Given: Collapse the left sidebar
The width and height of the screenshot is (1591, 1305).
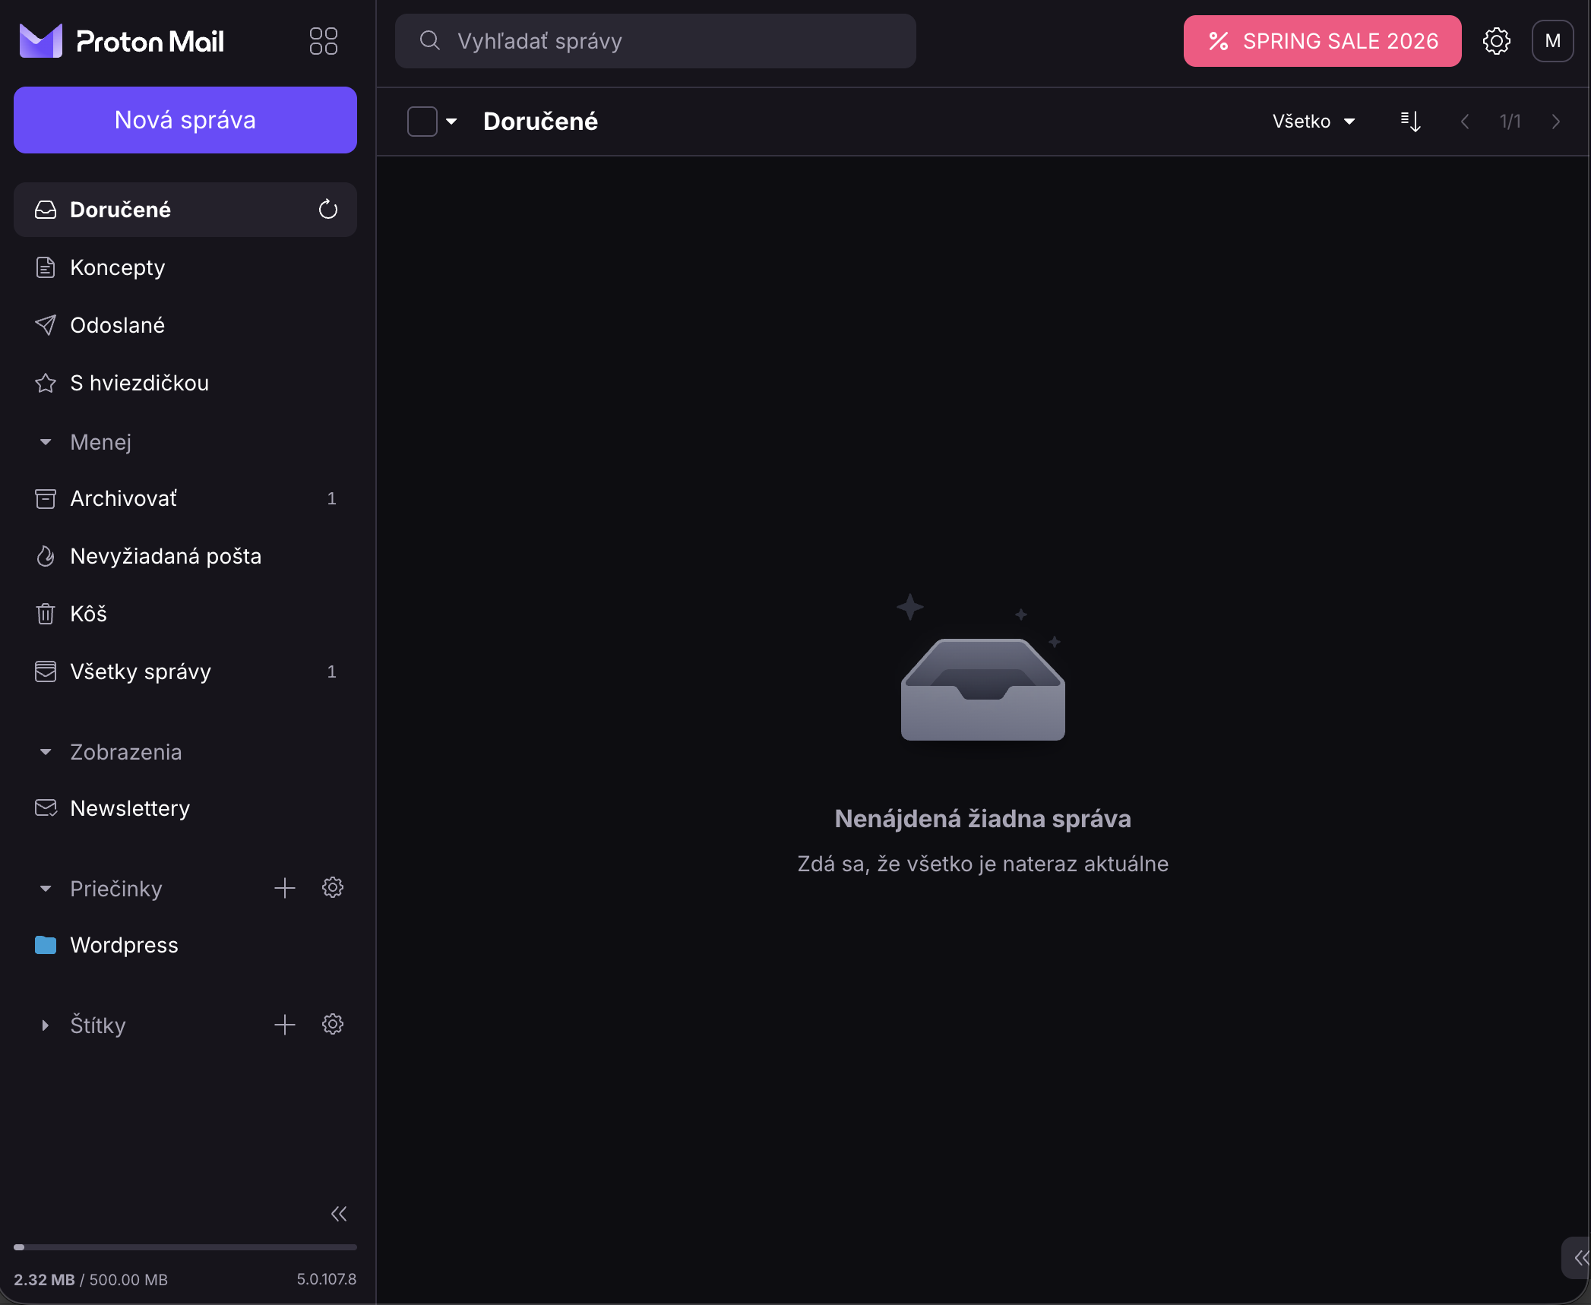Looking at the screenshot, I should (x=339, y=1214).
